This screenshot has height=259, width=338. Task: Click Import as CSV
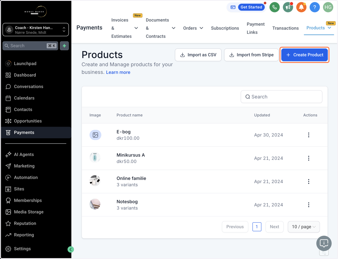(198, 55)
